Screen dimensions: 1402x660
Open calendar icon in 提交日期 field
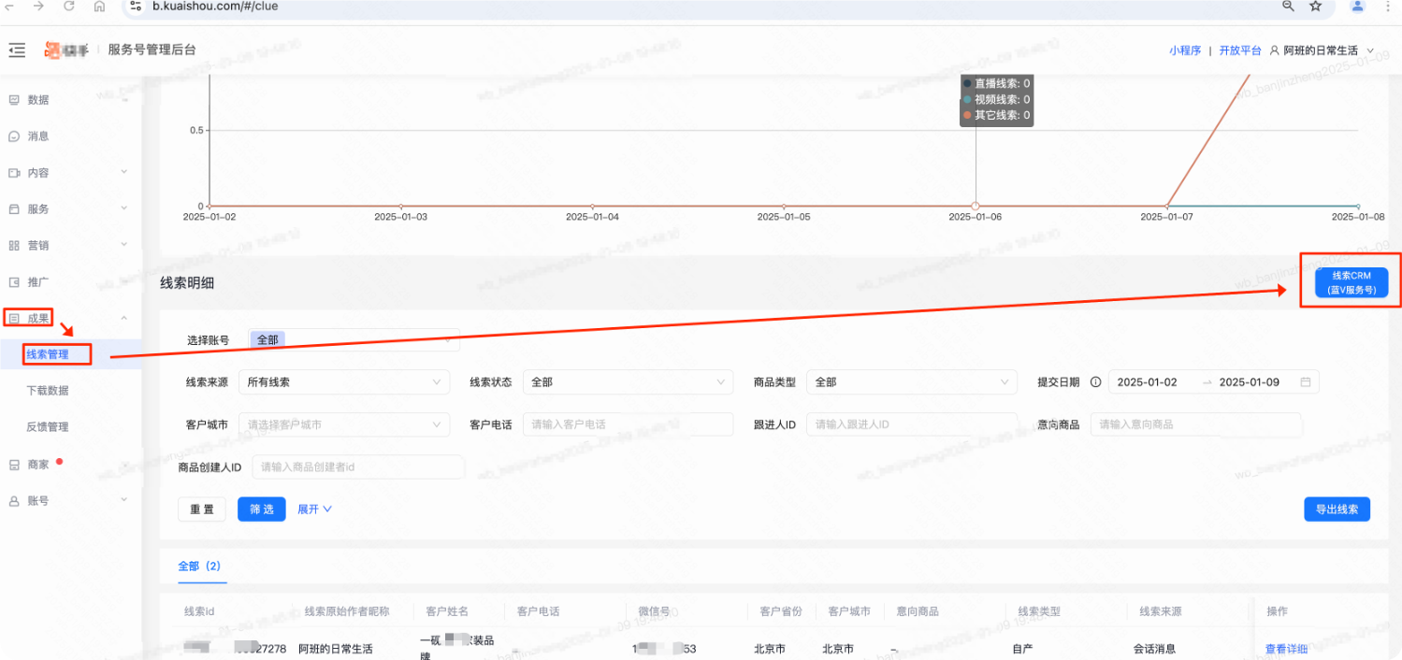coord(1305,382)
